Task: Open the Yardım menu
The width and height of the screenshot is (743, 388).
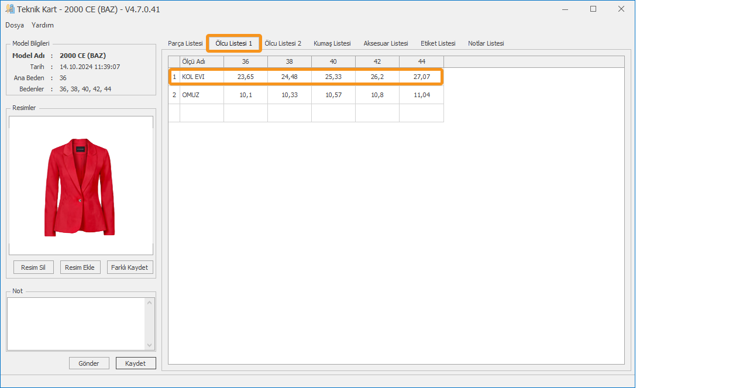Action: point(43,25)
